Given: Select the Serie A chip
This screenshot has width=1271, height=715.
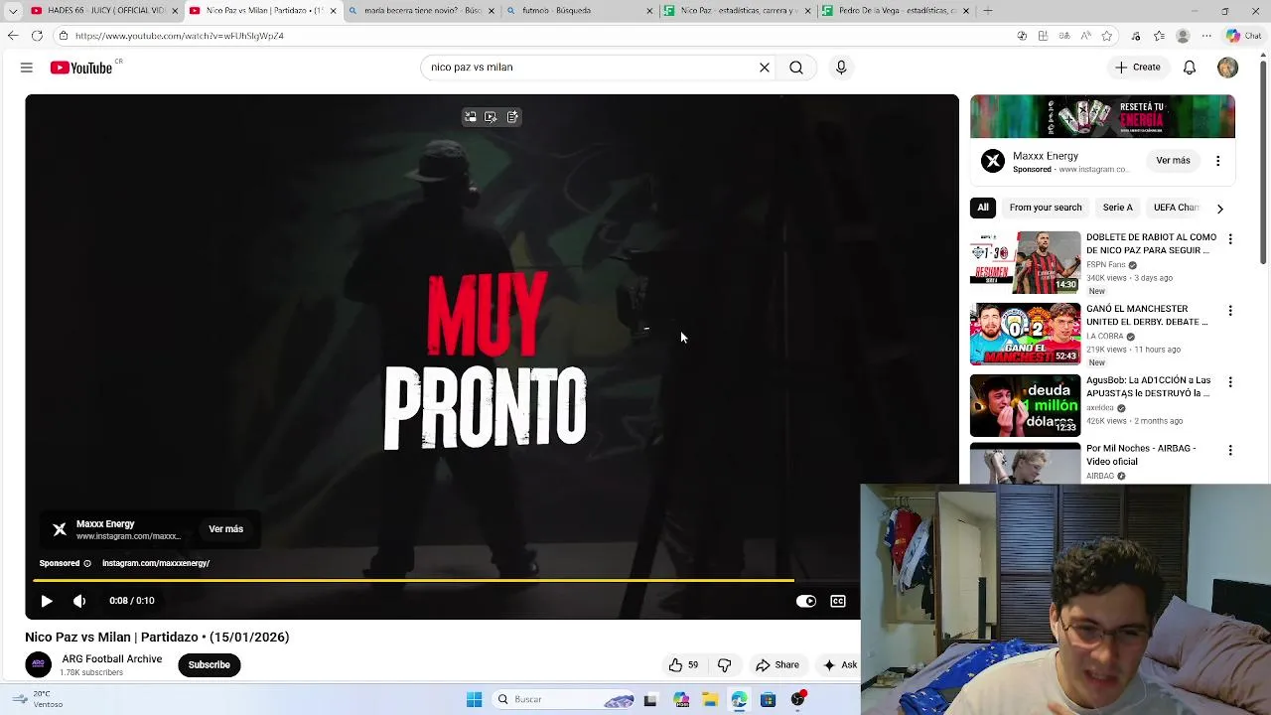Looking at the screenshot, I should [1117, 208].
